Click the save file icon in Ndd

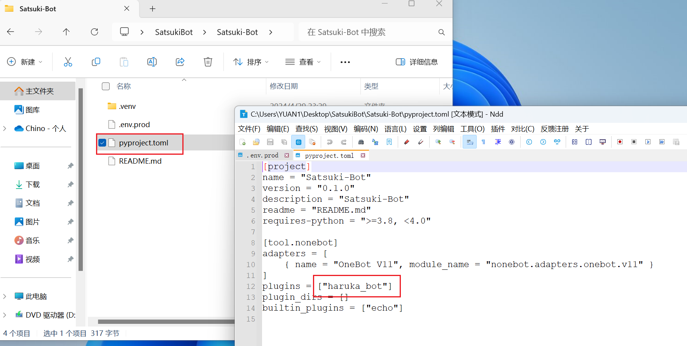pos(270,142)
